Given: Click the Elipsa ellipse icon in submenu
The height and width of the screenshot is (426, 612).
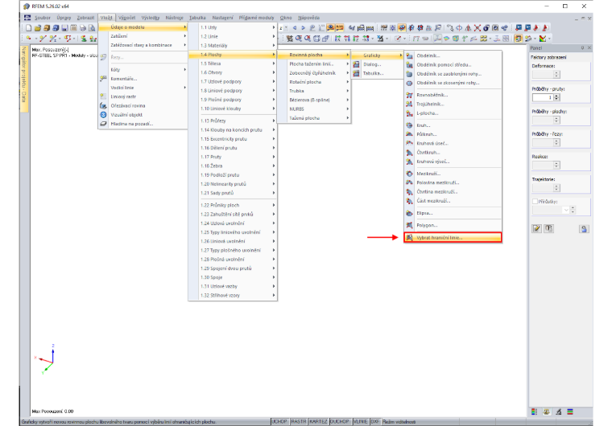Looking at the screenshot, I should click(409, 213).
